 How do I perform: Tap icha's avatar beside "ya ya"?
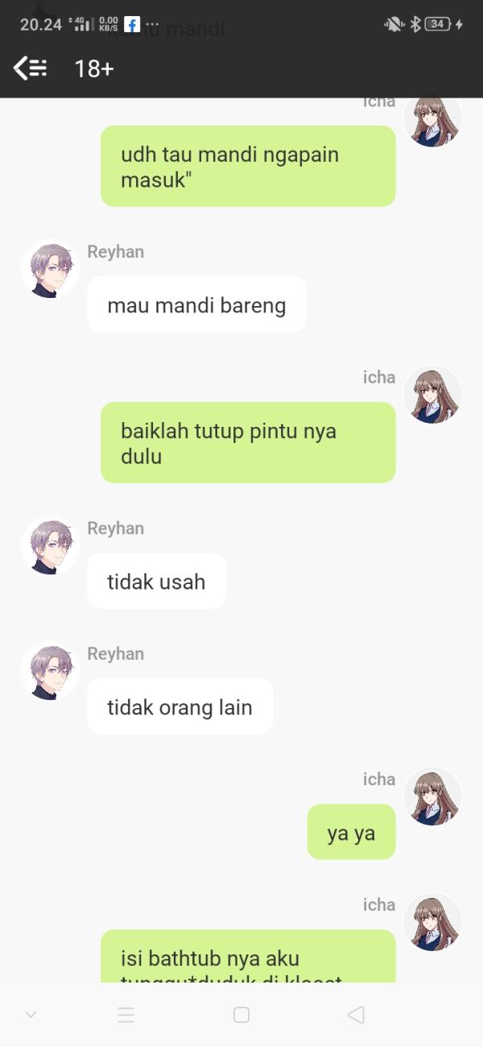(x=433, y=797)
